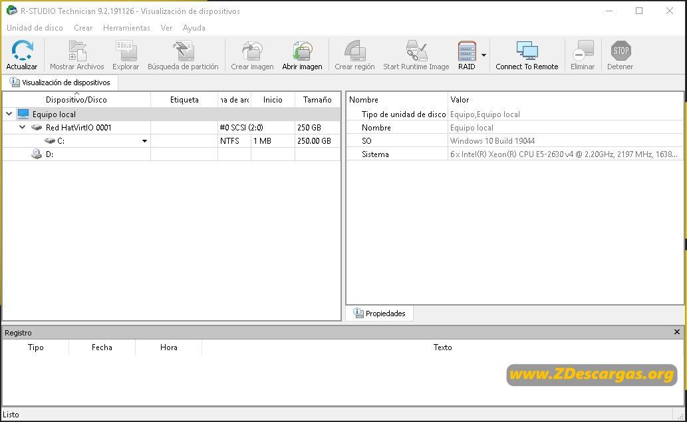Switch to Visualización de dispositivos tab
Screen dimensions: 687x422
coord(60,83)
